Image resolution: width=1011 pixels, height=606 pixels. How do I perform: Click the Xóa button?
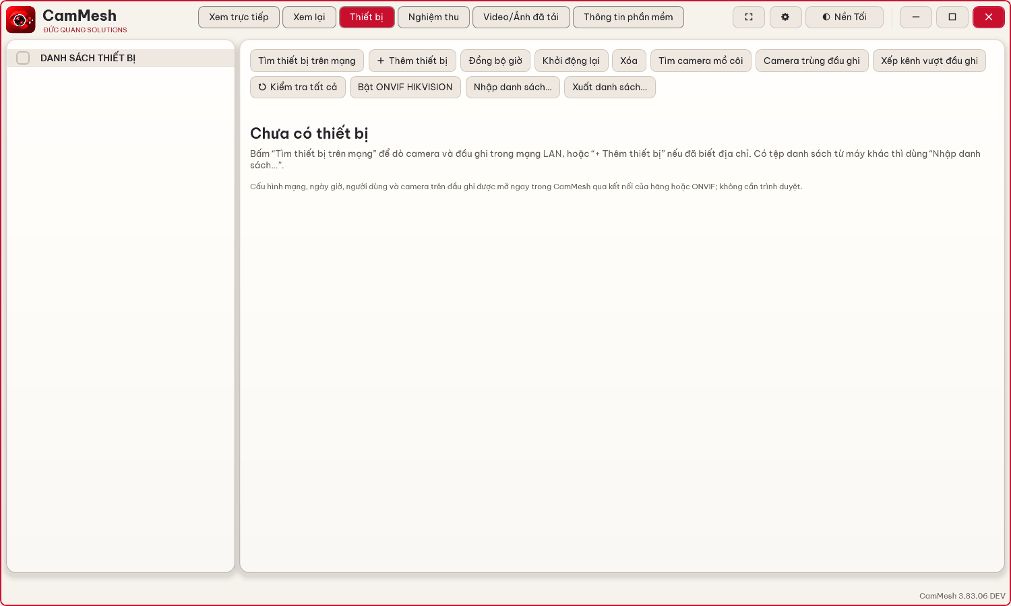(x=629, y=61)
